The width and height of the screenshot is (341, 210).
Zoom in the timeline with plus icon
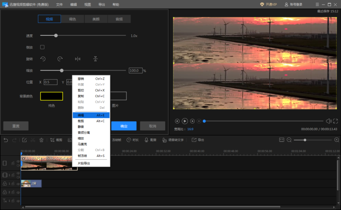tap(337, 140)
